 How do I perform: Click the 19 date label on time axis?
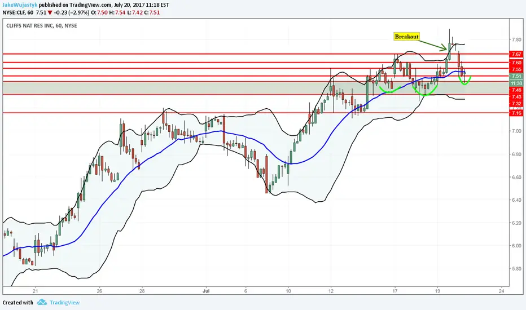click(x=437, y=291)
